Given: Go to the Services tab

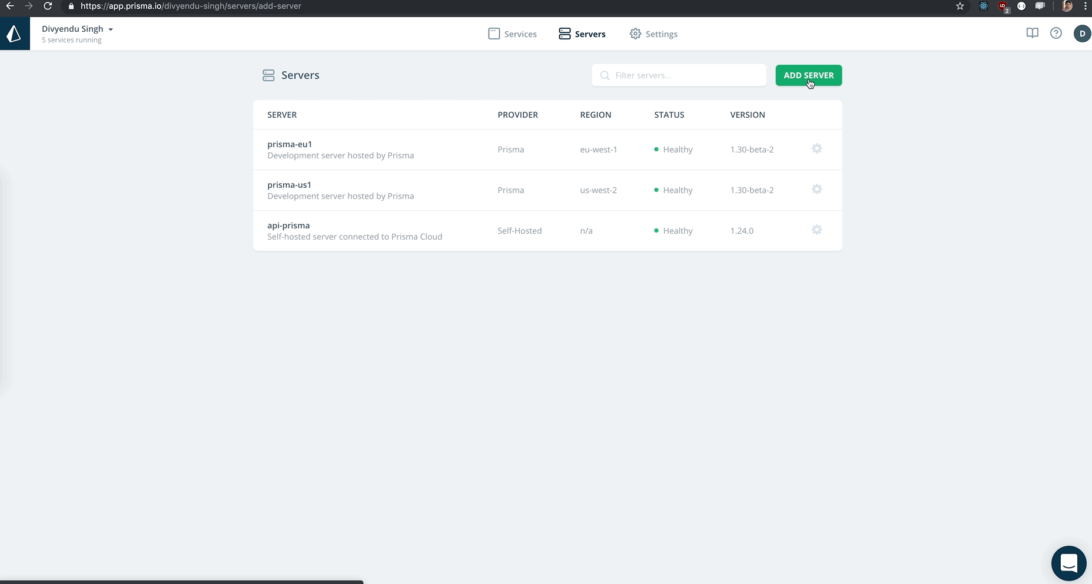Looking at the screenshot, I should [x=512, y=34].
